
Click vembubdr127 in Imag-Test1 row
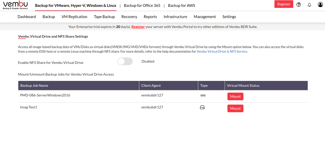tap(152, 107)
